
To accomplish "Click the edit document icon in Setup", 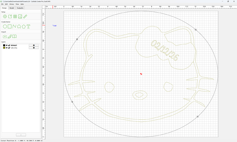I will click(10, 16).
